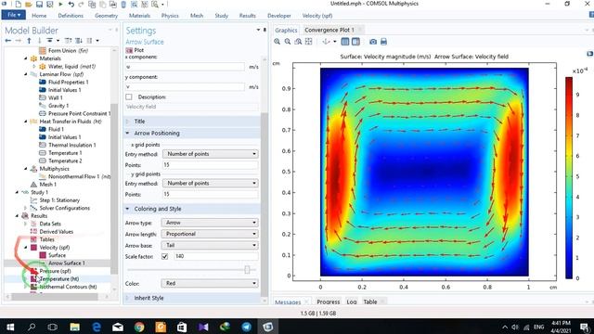The width and height of the screenshot is (594, 334).
Task: Click the Save icon in quick access toolbar
Action: tap(39, 4)
